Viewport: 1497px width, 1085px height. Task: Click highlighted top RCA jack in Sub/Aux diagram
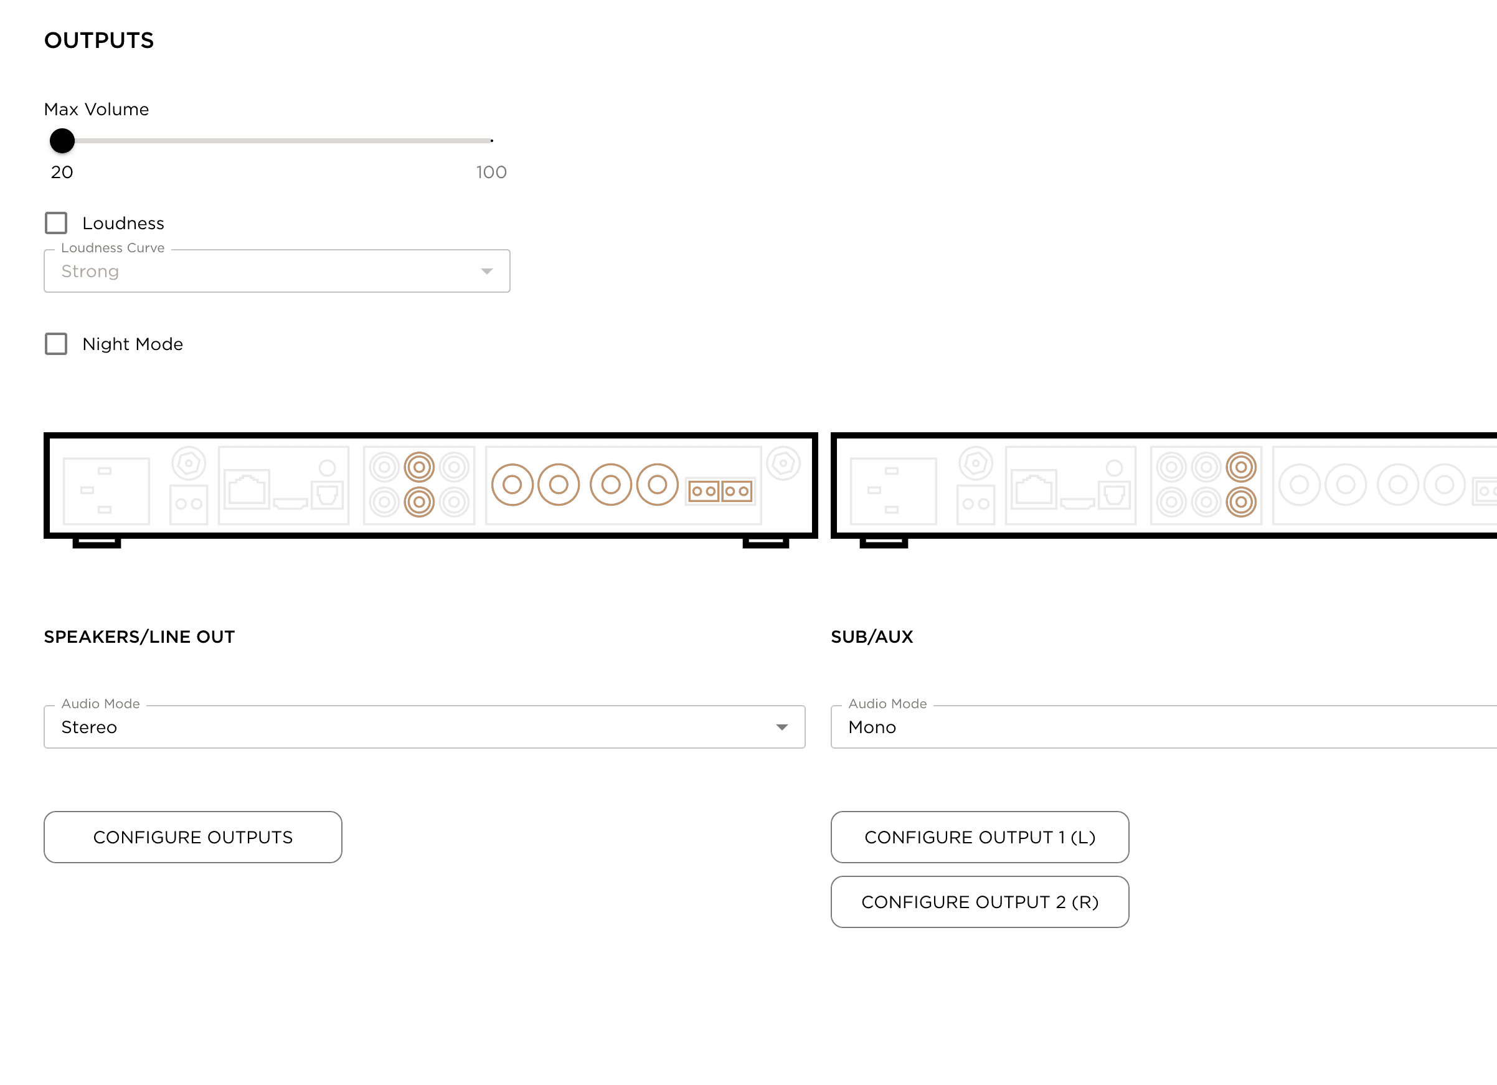tap(1241, 468)
